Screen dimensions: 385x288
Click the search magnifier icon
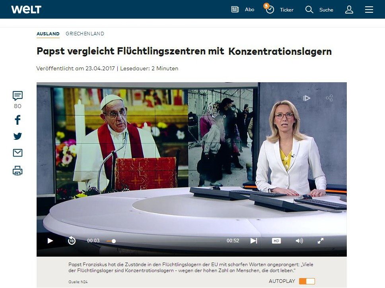click(x=309, y=10)
